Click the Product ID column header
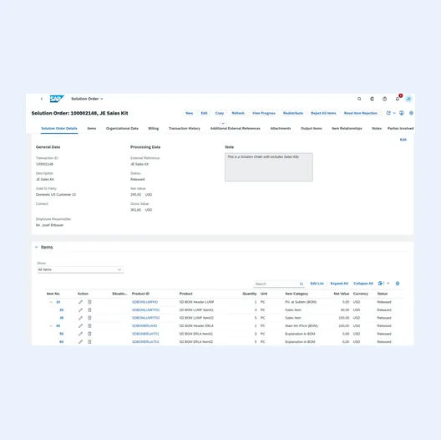This screenshot has height=440, width=441. 140,294
